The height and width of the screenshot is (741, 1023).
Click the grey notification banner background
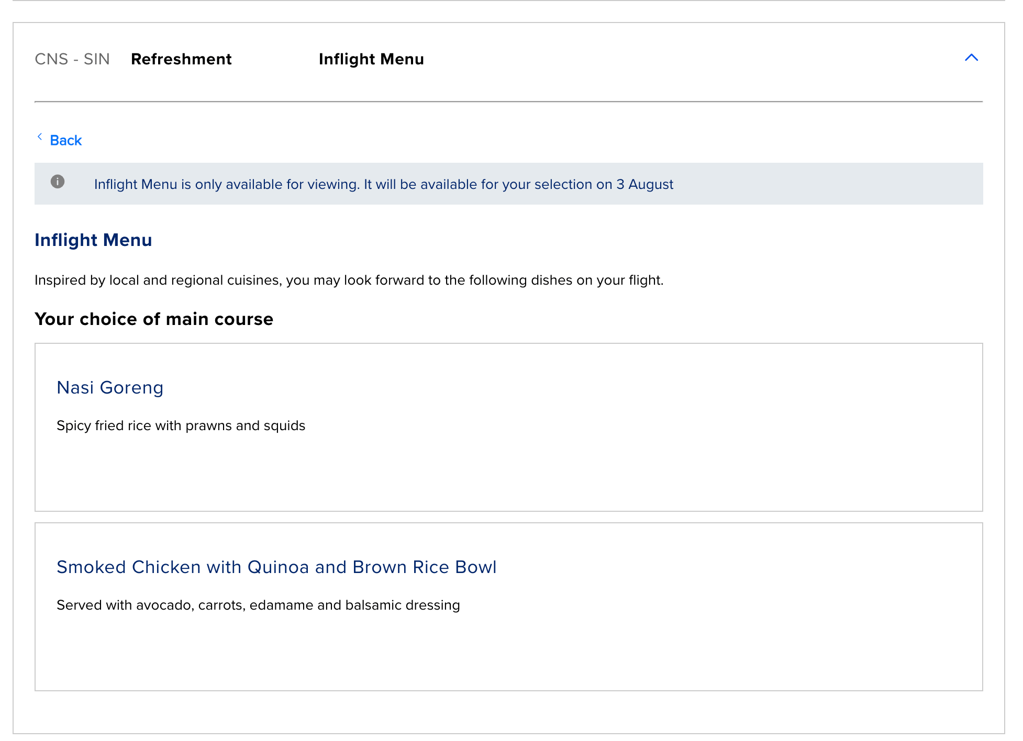click(827, 184)
